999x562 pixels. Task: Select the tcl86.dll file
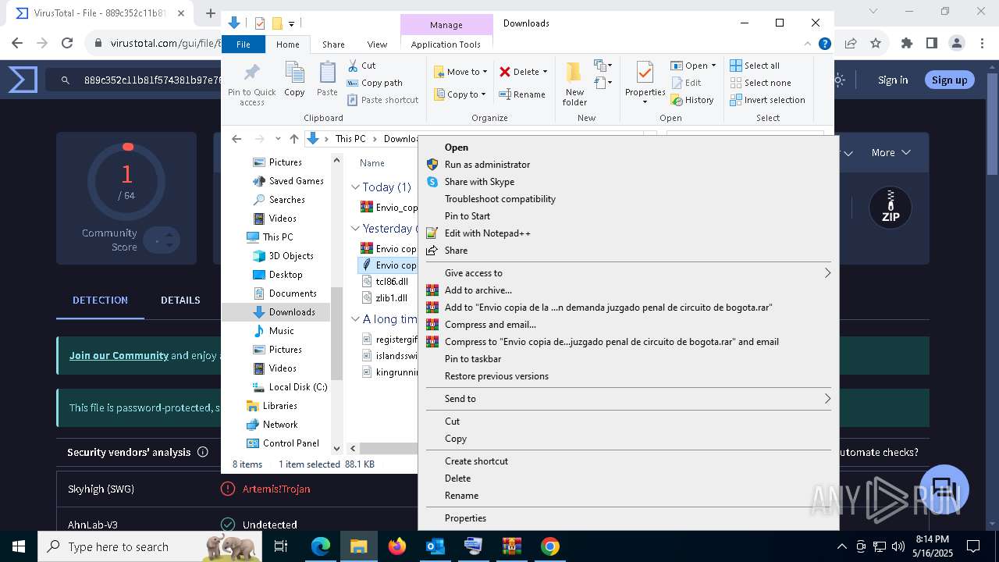(385, 281)
